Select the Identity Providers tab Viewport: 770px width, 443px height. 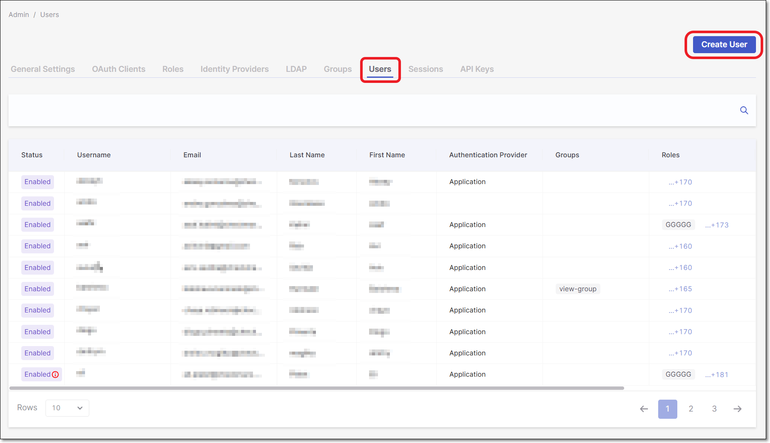[x=235, y=69]
